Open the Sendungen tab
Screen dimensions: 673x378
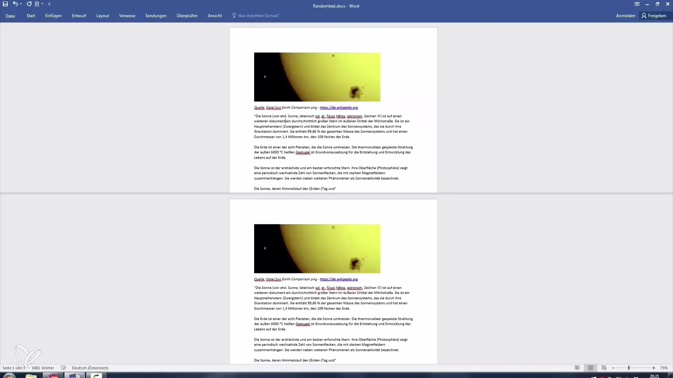pyautogui.click(x=156, y=16)
